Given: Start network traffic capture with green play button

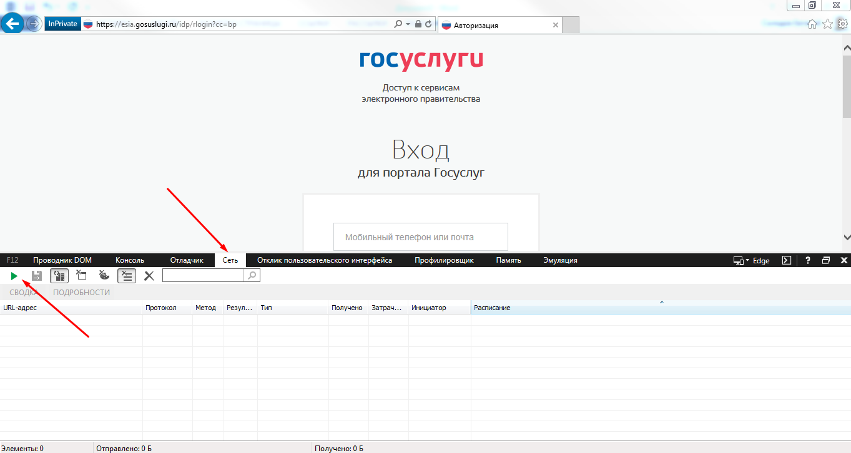Looking at the screenshot, I should click(x=14, y=276).
